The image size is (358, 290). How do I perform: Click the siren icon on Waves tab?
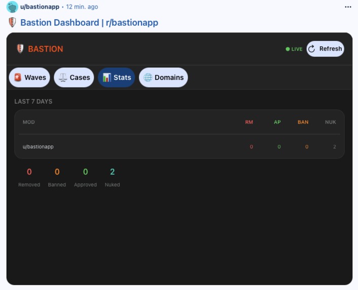tap(18, 77)
